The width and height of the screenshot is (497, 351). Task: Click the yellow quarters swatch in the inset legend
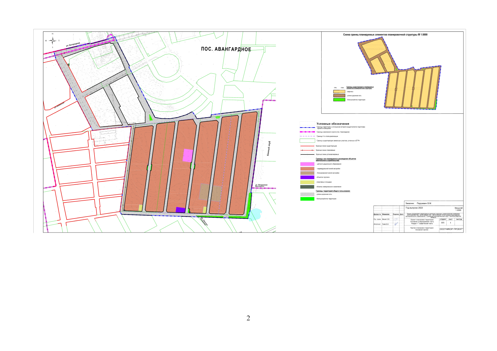pyautogui.click(x=339, y=92)
